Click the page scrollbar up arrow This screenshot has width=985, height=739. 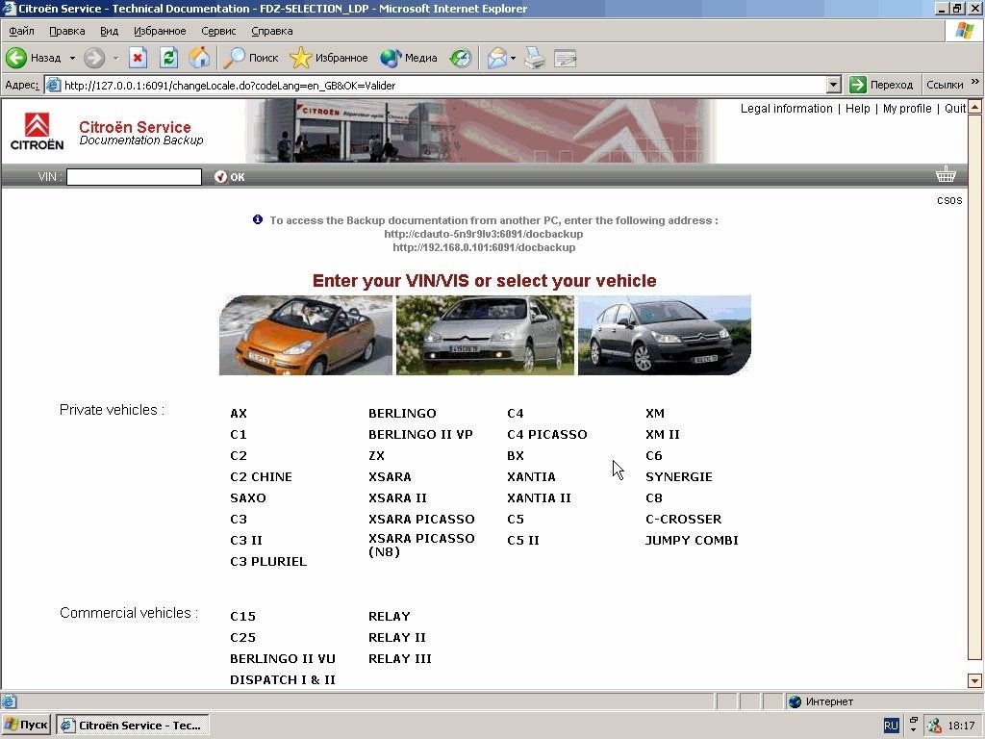pyautogui.click(x=974, y=107)
